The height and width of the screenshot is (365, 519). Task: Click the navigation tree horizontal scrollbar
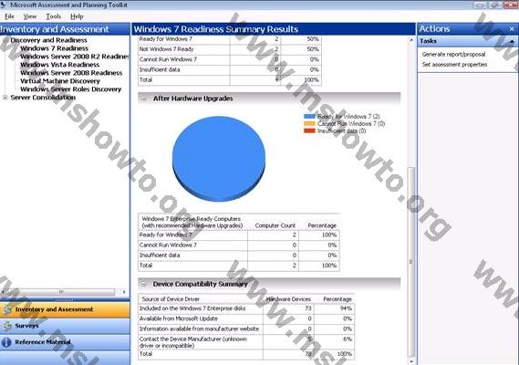tap(63, 292)
